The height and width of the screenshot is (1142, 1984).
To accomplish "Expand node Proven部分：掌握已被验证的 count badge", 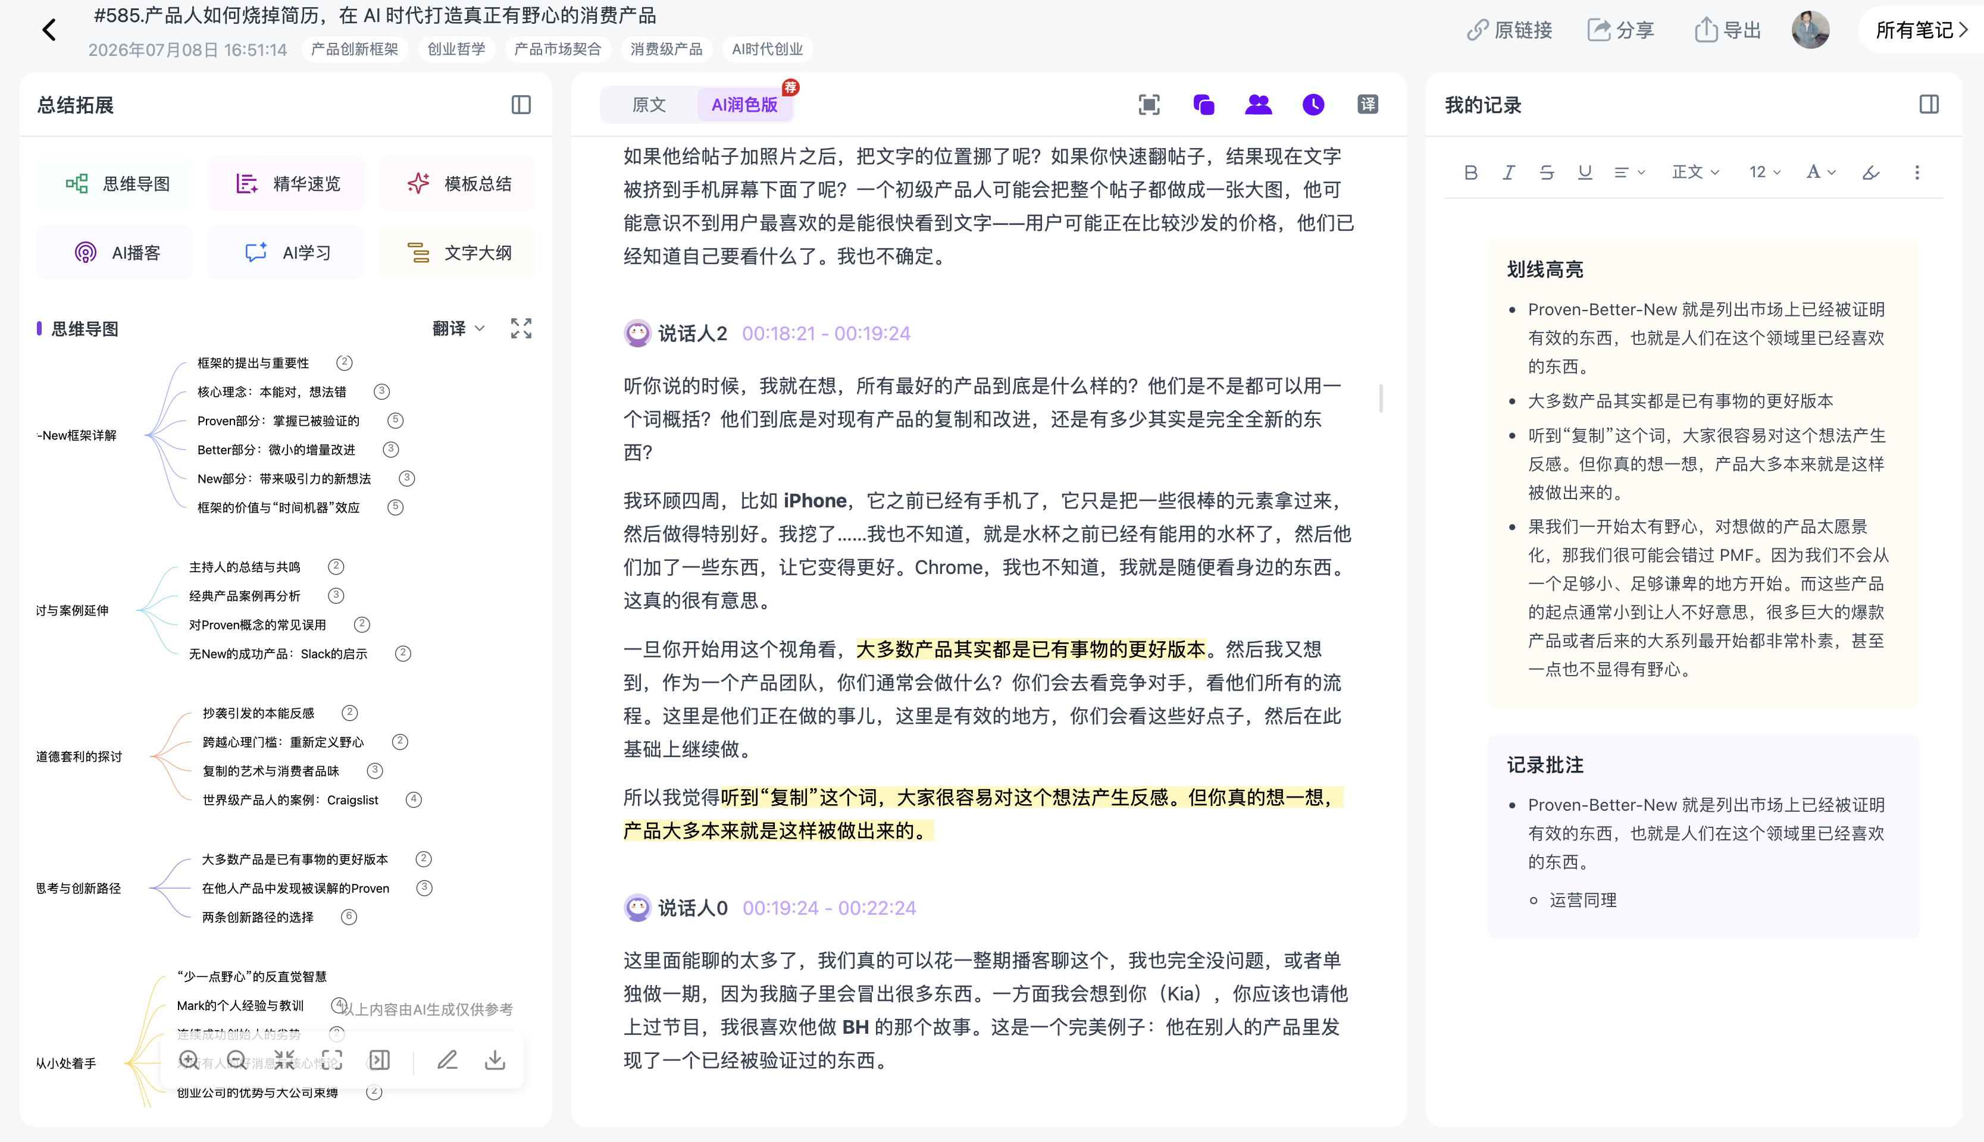I will coord(395,421).
